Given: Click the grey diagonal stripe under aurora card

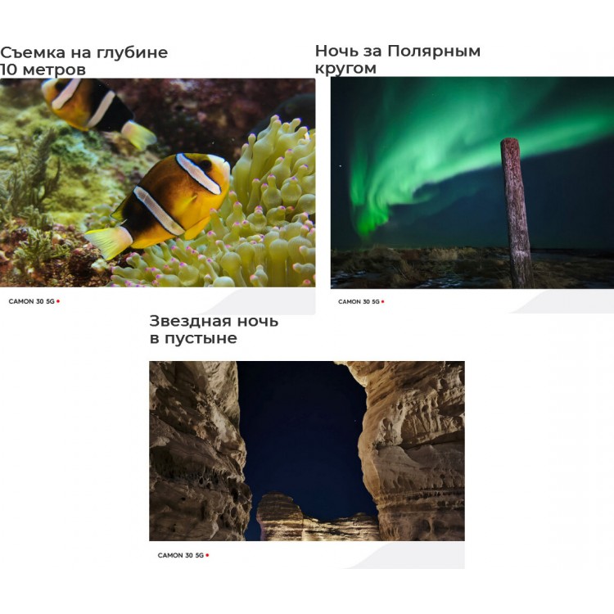Looking at the screenshot, I should pos(564,301).
